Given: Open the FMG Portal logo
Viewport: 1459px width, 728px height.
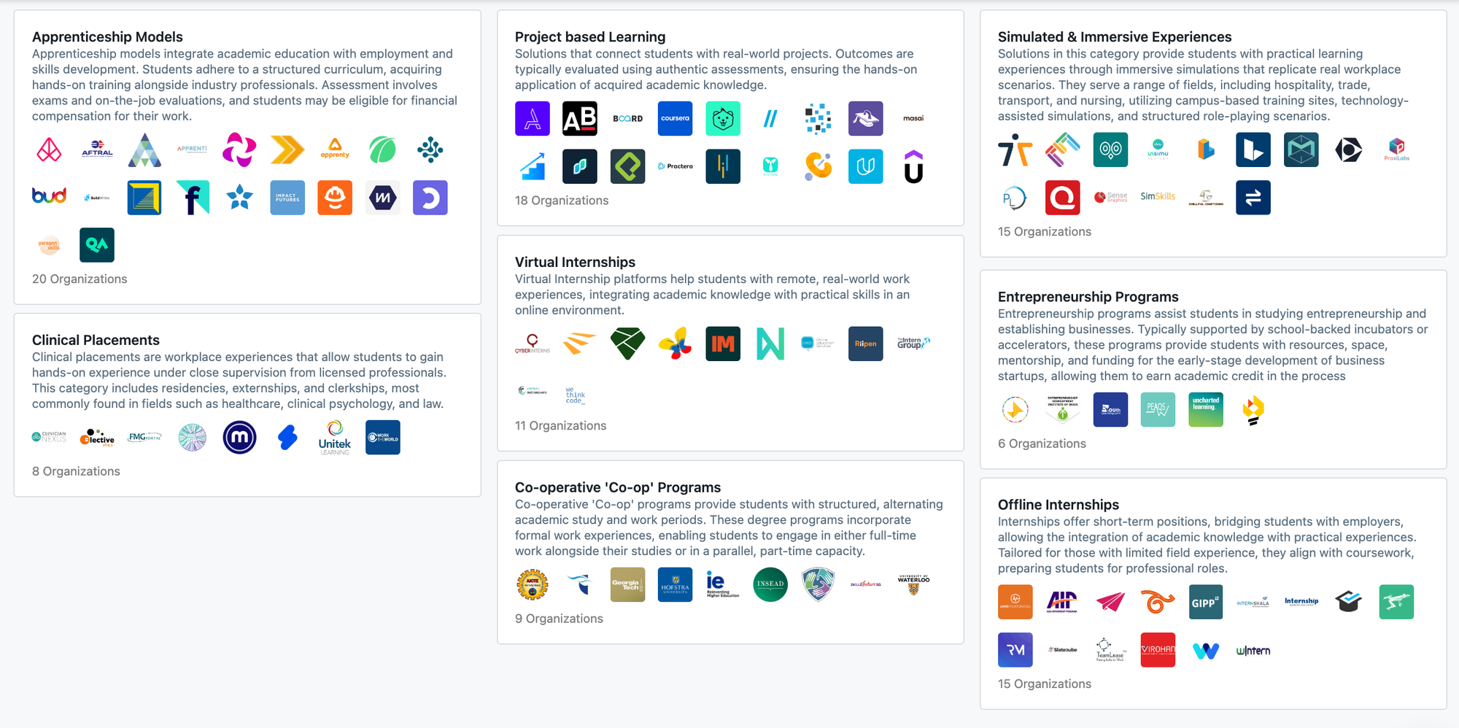Looking at the screenshot, I should (x=144, y=438).
